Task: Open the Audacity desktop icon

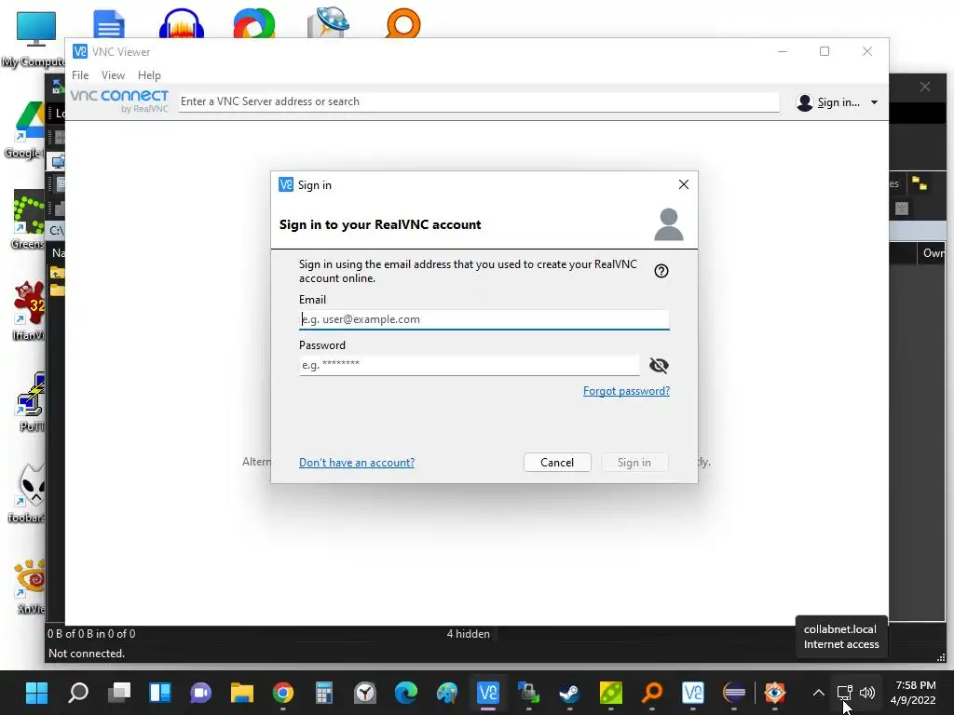Action: [181, 23]
